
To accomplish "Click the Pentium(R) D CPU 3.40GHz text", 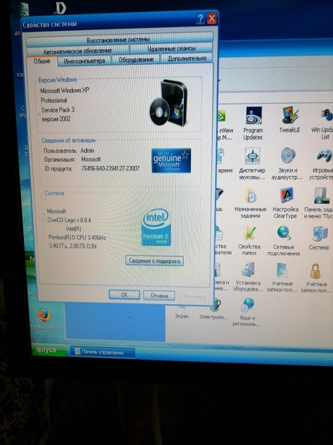I will click(x=77, y=238).
